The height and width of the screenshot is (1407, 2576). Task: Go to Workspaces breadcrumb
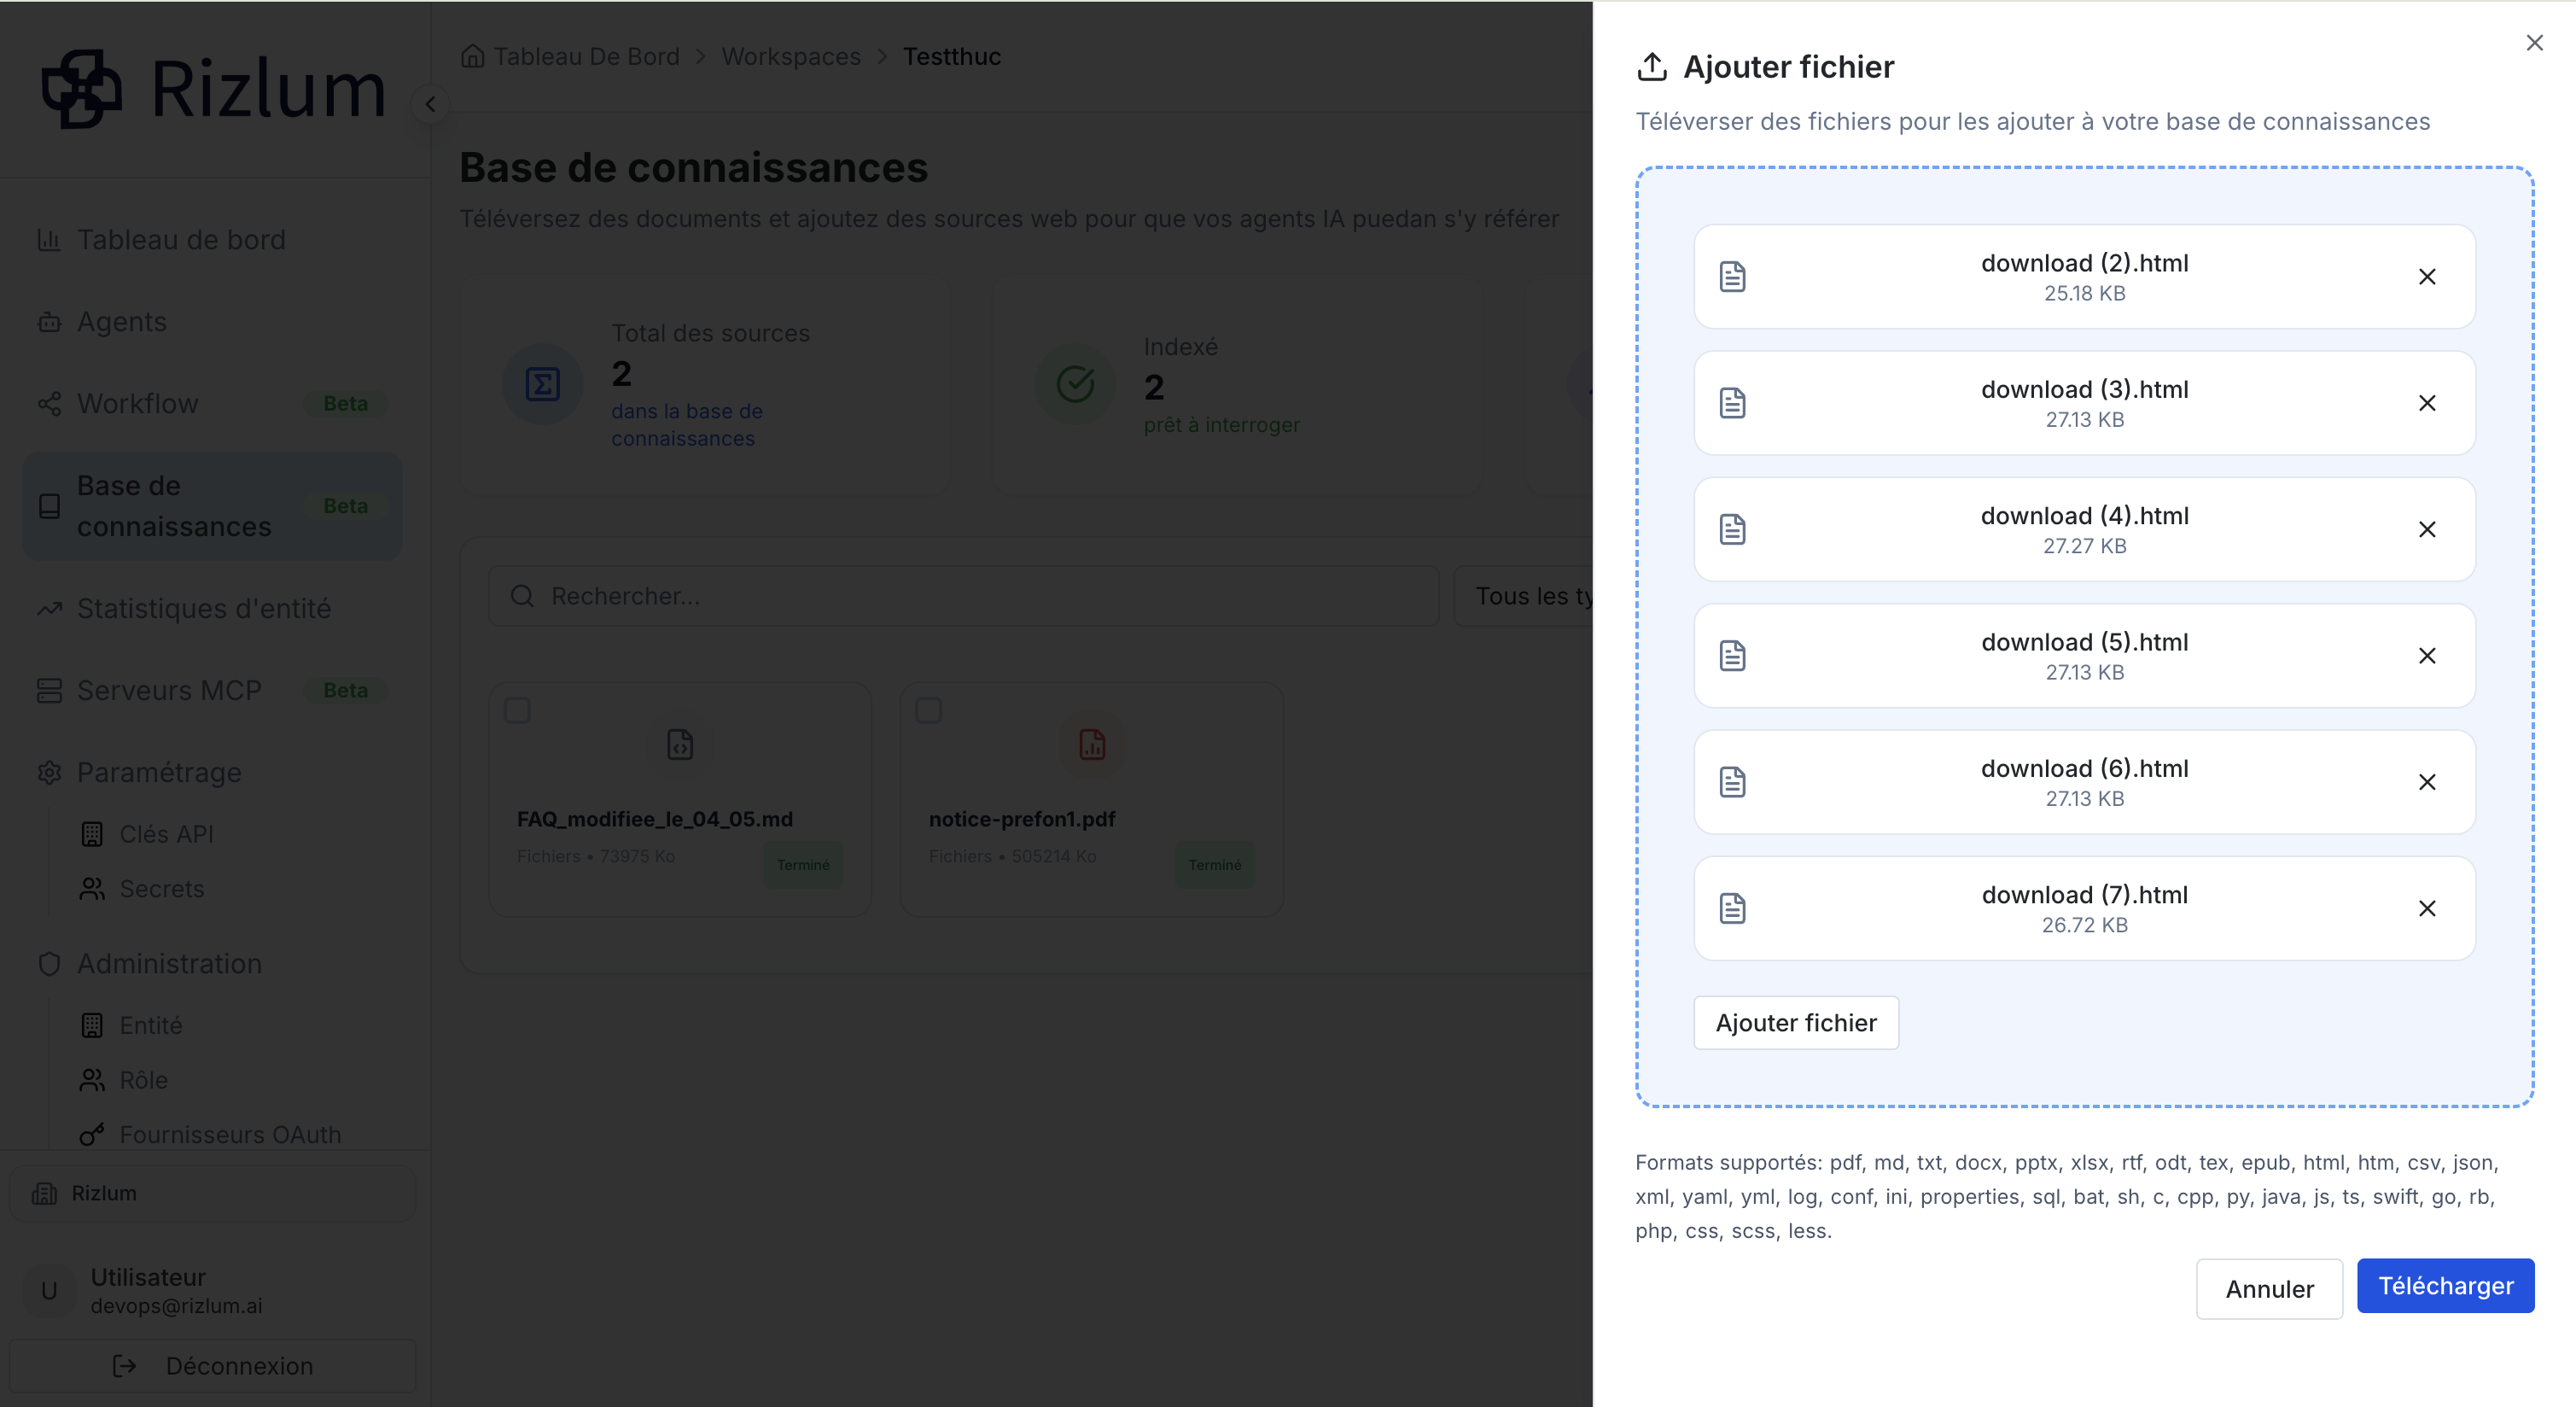[x=791, y=57]
